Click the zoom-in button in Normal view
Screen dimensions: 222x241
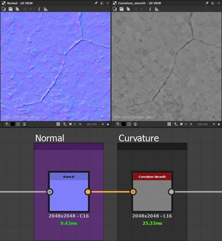coord(102,124)
